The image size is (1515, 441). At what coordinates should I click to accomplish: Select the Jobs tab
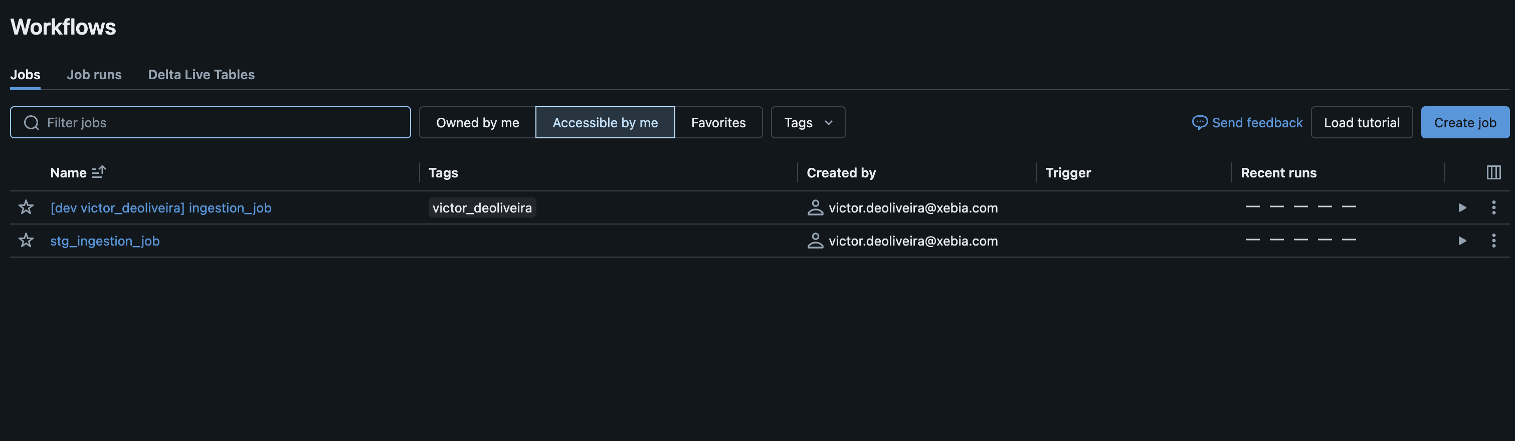(x=25, y=75)
